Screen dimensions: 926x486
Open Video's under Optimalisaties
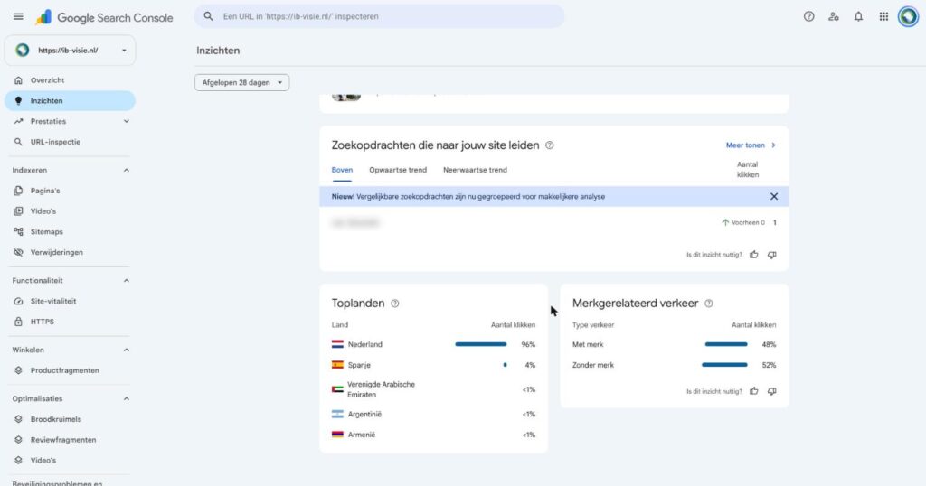coord(70,460)
